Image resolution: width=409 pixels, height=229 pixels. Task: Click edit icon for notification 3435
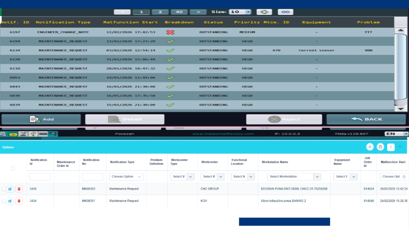click(11, 189)
